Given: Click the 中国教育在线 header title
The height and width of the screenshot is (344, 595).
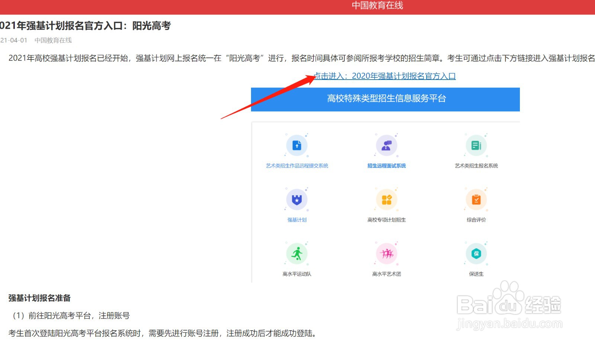Looking at the screenshot, I should 377,6.
